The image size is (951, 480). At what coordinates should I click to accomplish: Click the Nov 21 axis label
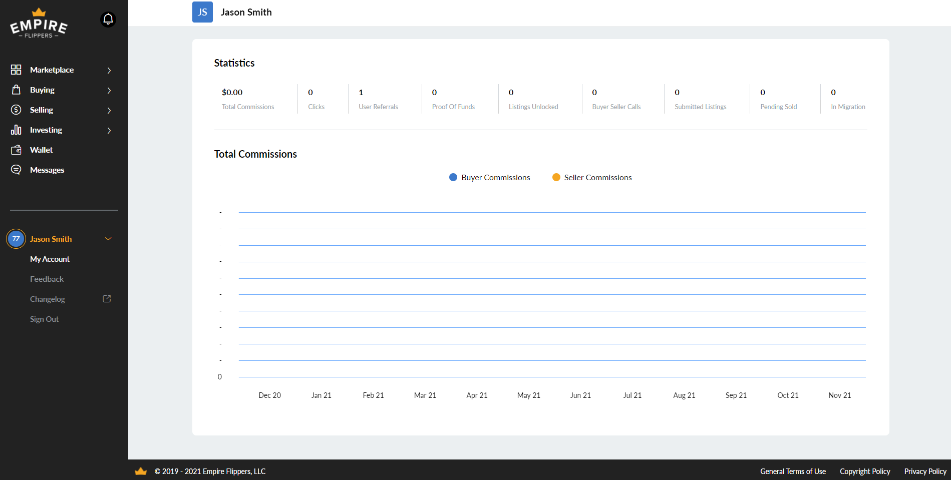(840, 395)
